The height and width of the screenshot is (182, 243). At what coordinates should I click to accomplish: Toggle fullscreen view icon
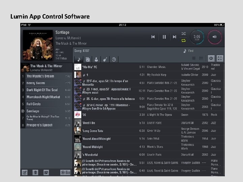coord(220,58)
